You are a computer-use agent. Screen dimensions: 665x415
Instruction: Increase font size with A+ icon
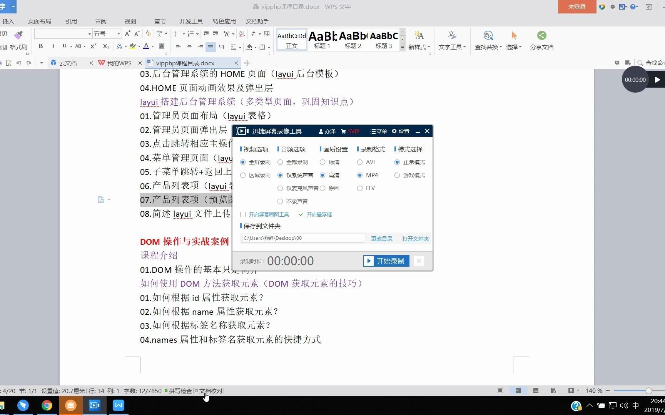click(128, 34)
